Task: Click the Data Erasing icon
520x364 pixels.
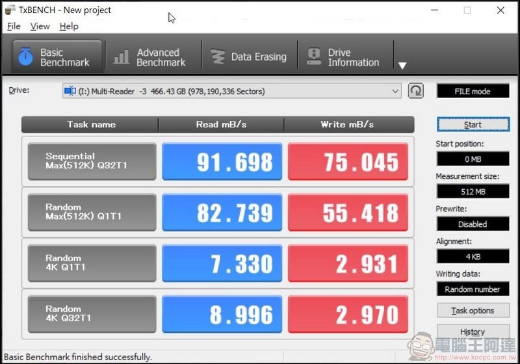Action: [x=218, y=57]
